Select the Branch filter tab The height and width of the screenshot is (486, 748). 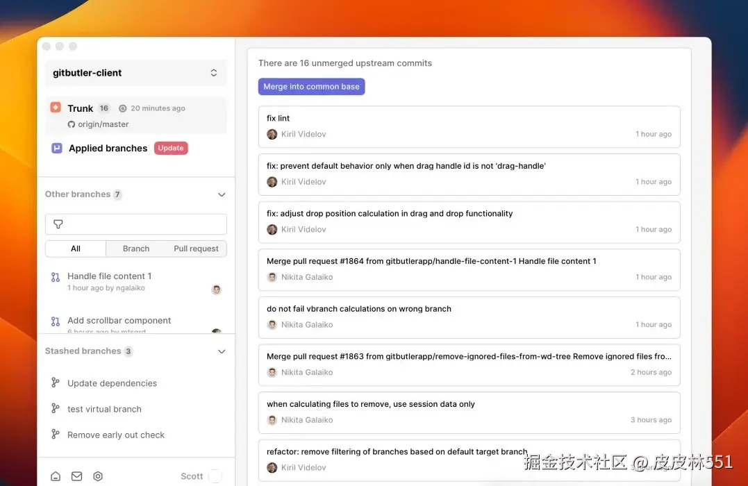(136, 249)
